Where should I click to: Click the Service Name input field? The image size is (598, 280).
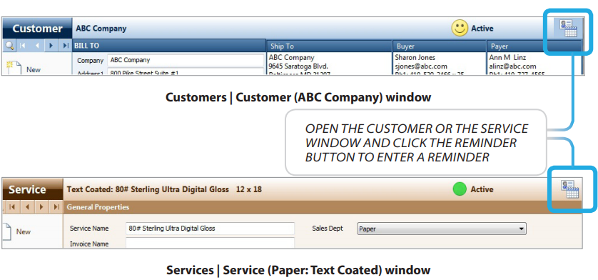pyautogui.click(x=210, y=229)
